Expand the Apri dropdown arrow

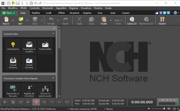pyautogui.click(x=27, y=20)
